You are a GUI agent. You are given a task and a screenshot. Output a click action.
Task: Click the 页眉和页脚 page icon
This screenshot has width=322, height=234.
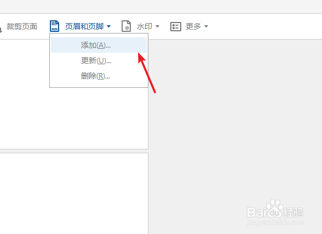click(x=54, y=26)
